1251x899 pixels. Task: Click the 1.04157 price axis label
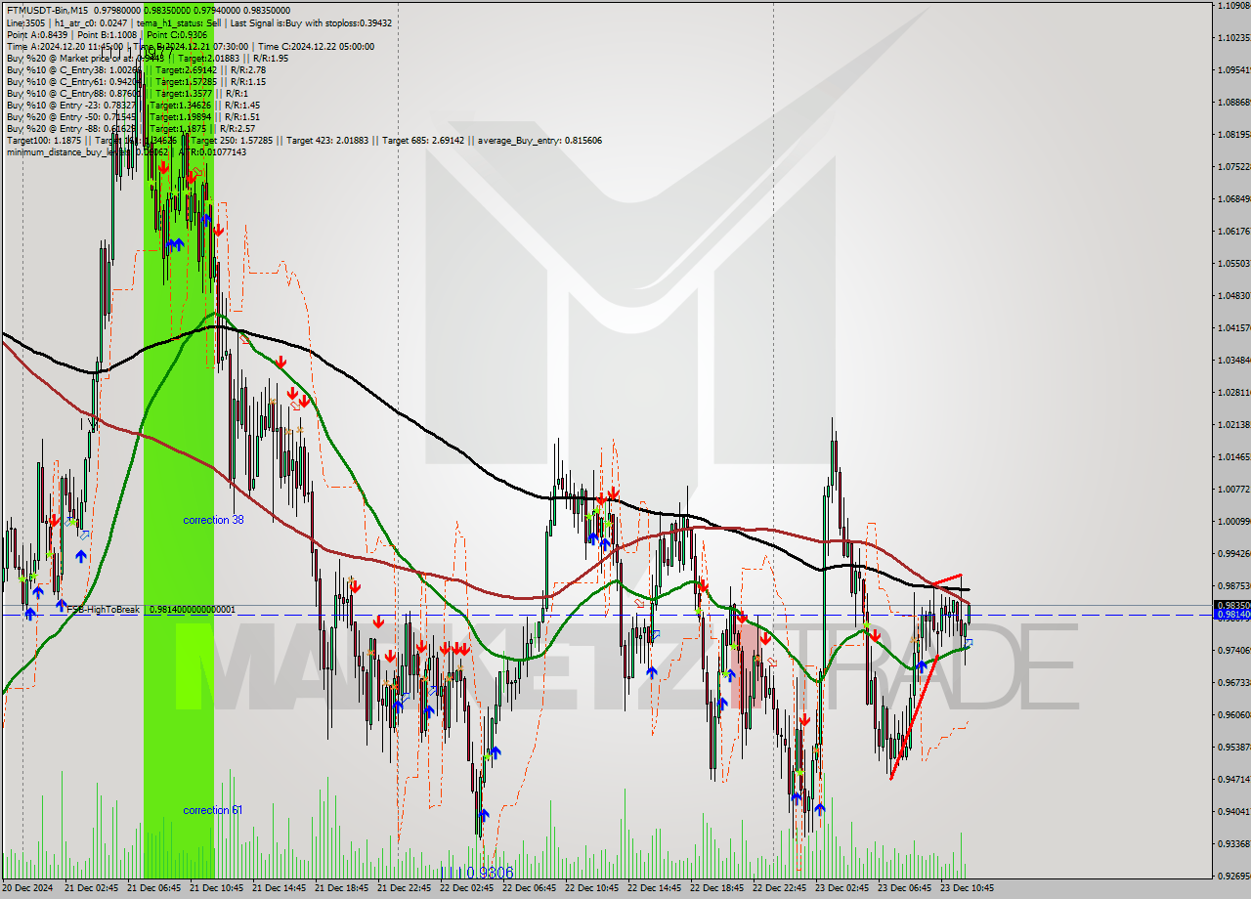[x=1233, y=327]
